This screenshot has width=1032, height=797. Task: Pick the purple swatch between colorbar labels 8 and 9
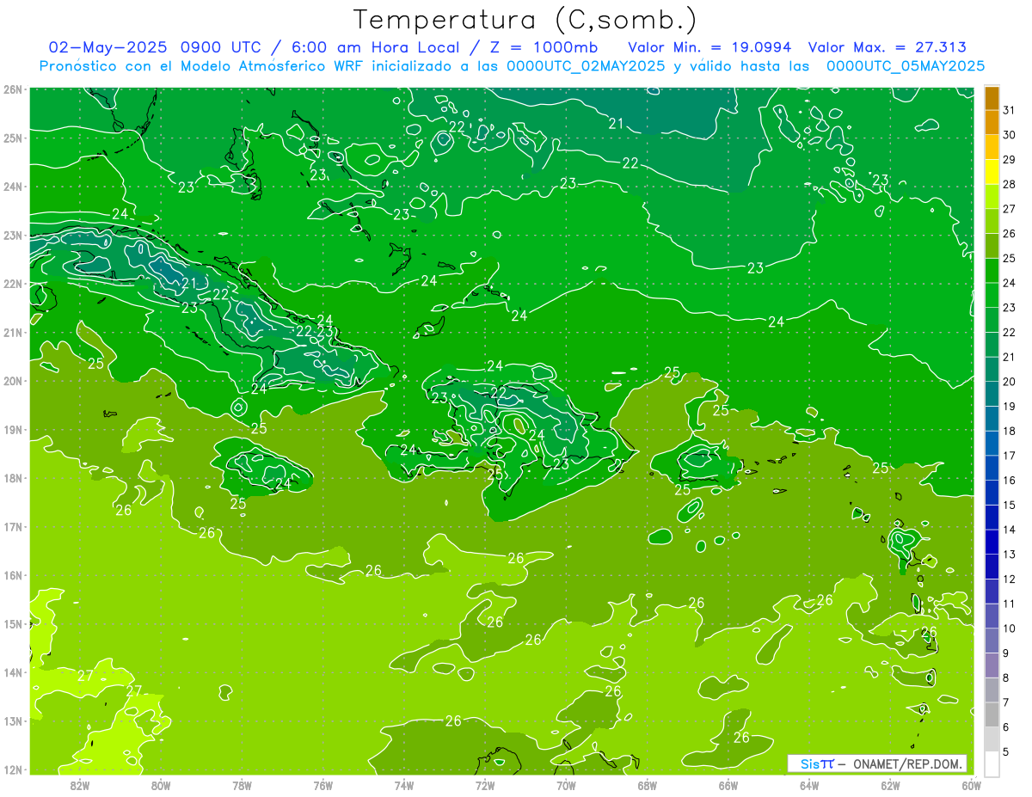click(x=992, y=665)
